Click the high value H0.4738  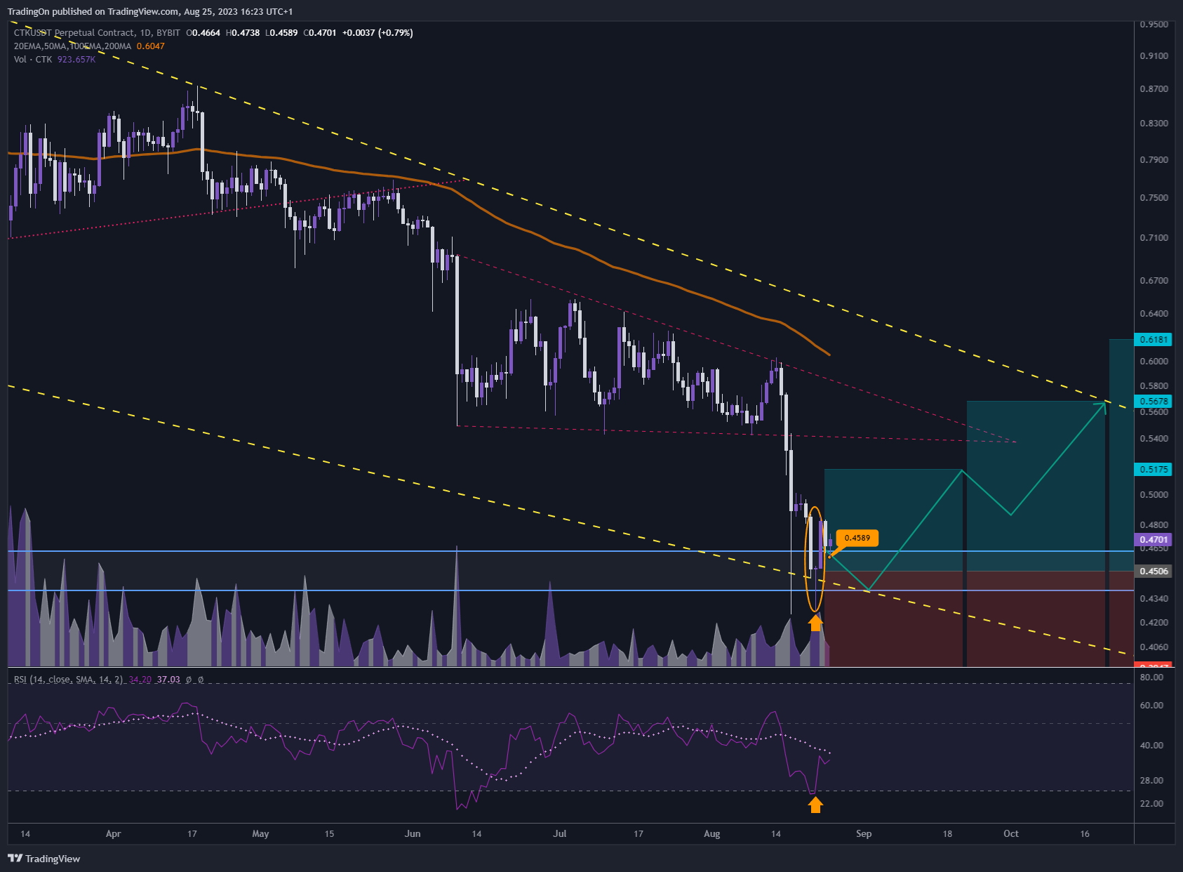(x=243, y=32)
